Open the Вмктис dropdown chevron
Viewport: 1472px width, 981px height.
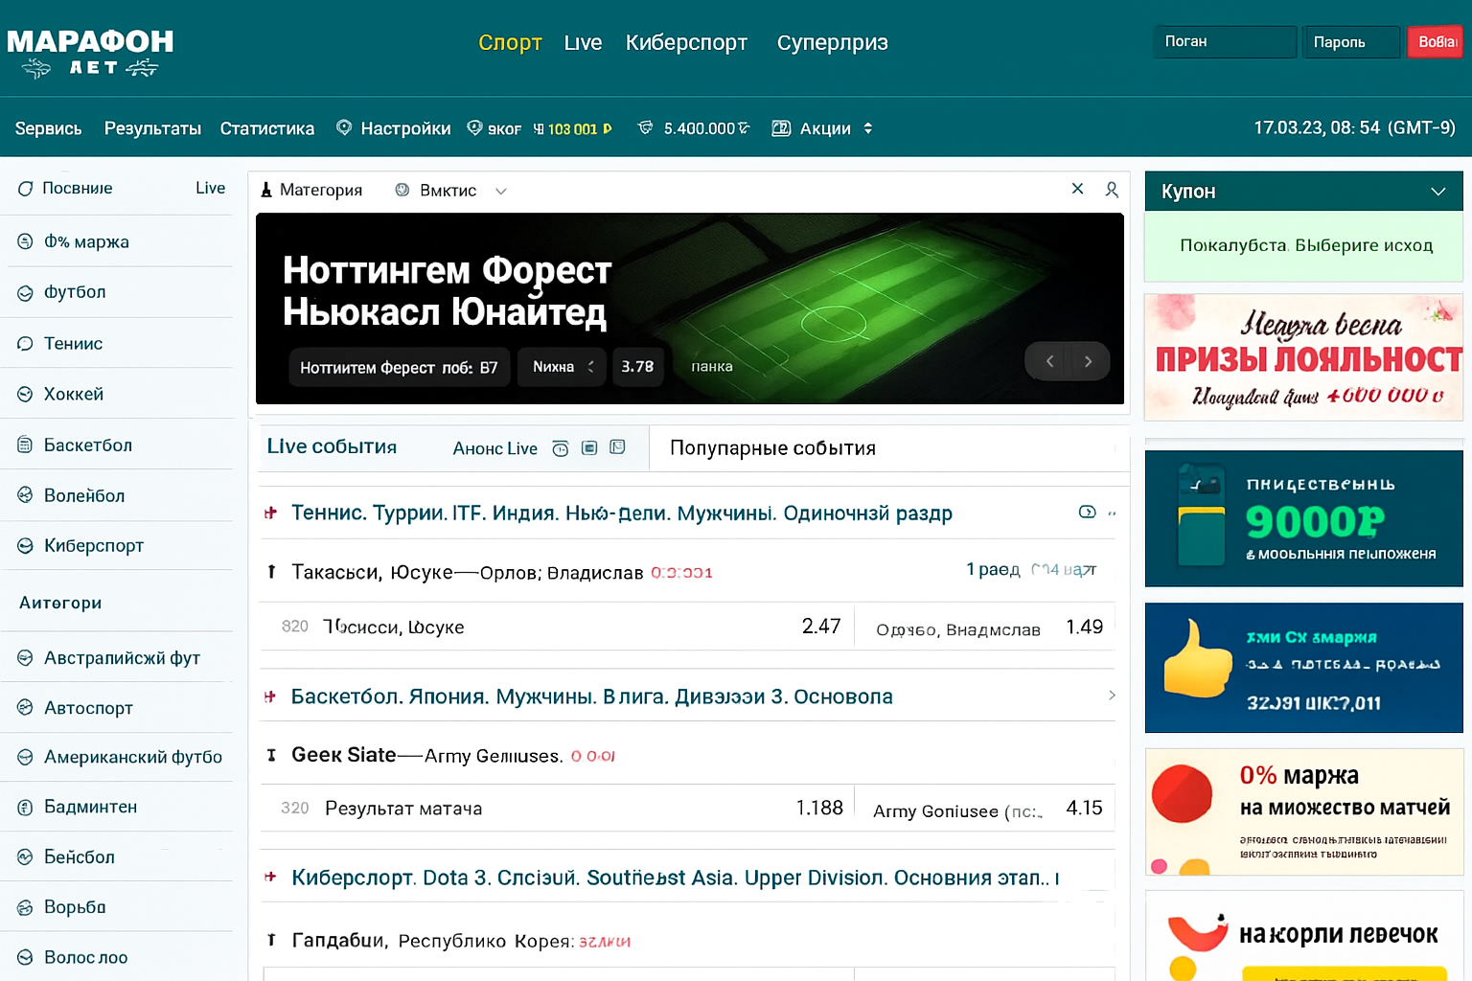[x=501, y=192]
